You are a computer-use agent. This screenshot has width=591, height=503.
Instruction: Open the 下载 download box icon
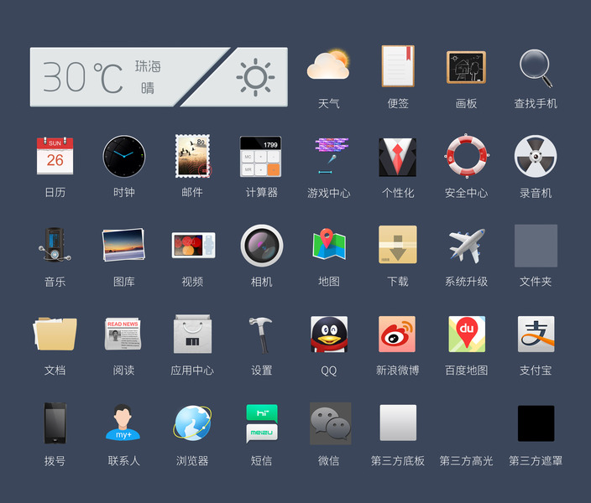click(398, 244)
